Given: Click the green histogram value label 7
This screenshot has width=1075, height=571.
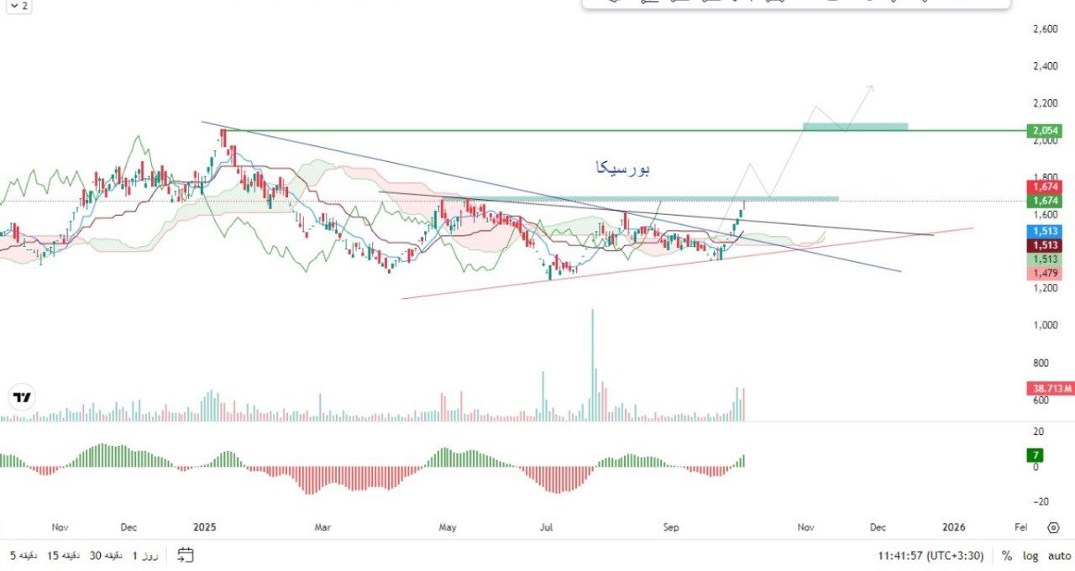Looking at the screenshot, I should click(x=1036, y=455).
